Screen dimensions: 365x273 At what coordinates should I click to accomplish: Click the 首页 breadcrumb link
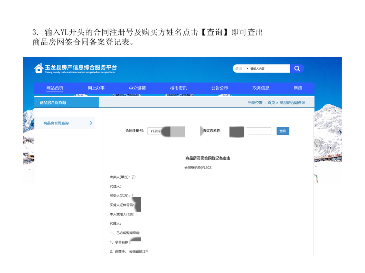(271, 102)
